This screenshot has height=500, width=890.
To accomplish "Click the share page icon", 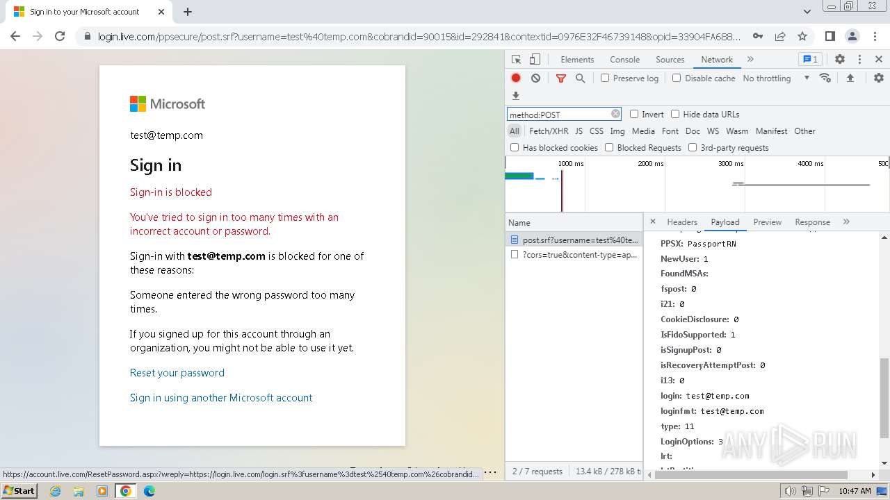I will tap(780, 36).
